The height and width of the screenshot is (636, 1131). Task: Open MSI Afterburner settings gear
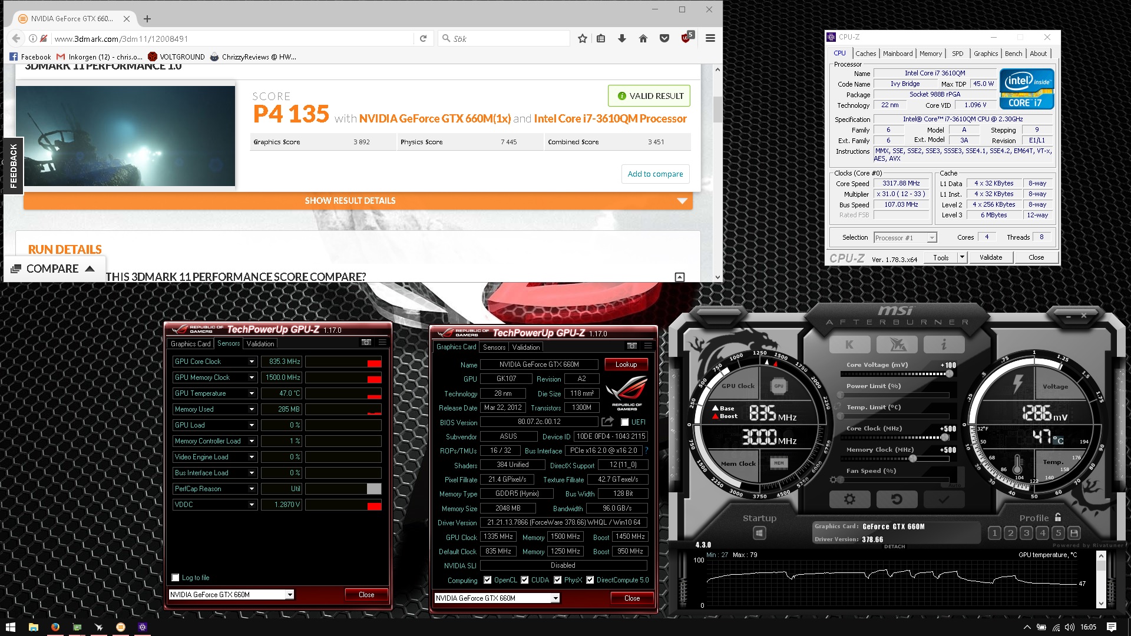(849, 499)
